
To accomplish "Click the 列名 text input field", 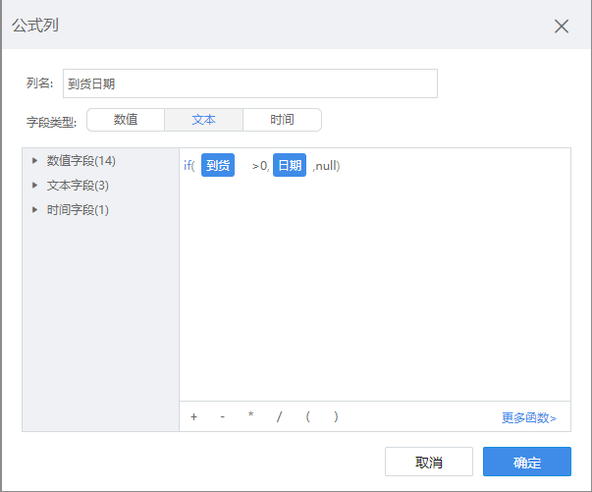I will coord(249,83).
